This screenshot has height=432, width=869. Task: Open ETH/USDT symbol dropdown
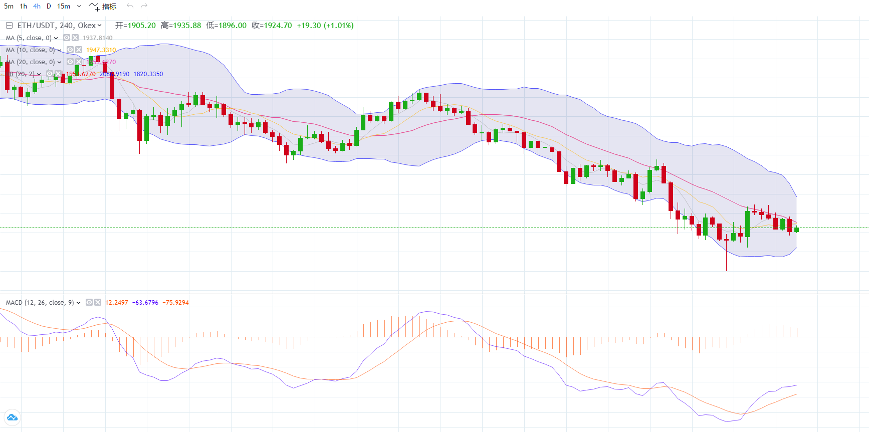click(x=99, y=25)
